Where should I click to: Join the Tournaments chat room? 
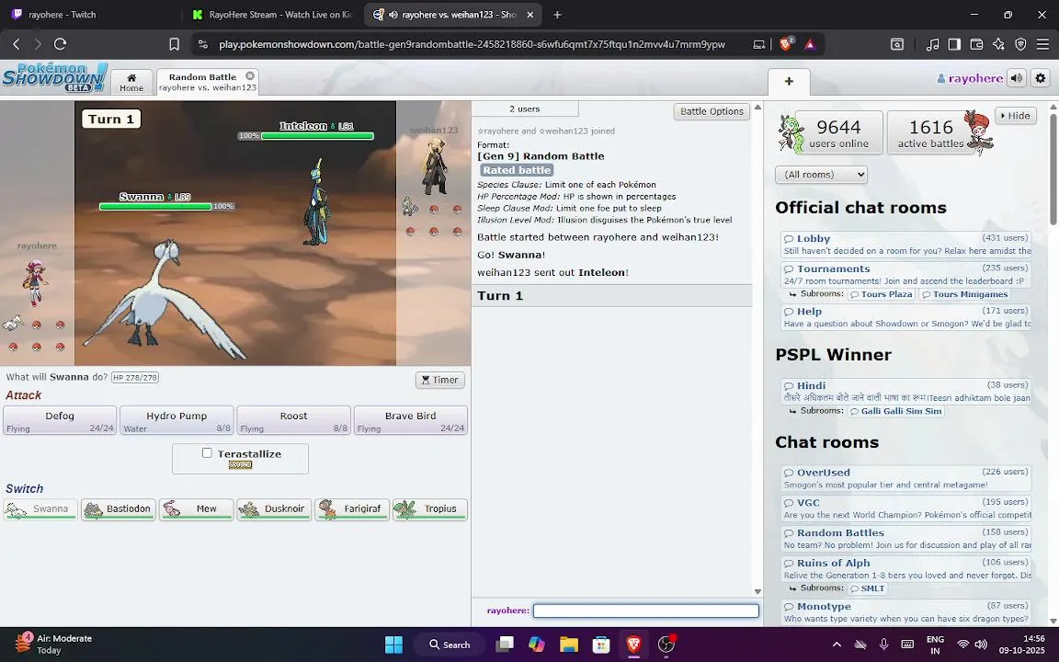click(x=905, y=274)
